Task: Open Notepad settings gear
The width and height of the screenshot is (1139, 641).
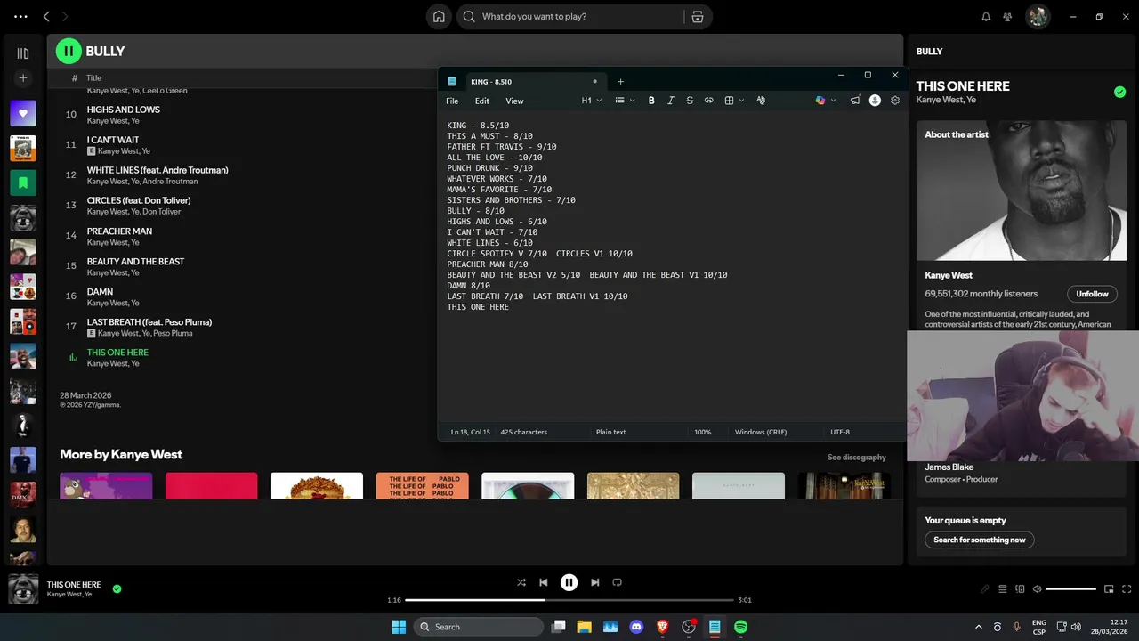Action: pyautogui.click(x=895, y=101)
